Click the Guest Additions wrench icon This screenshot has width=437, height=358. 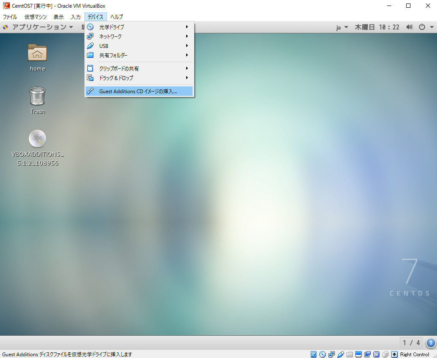pos(90,91)
